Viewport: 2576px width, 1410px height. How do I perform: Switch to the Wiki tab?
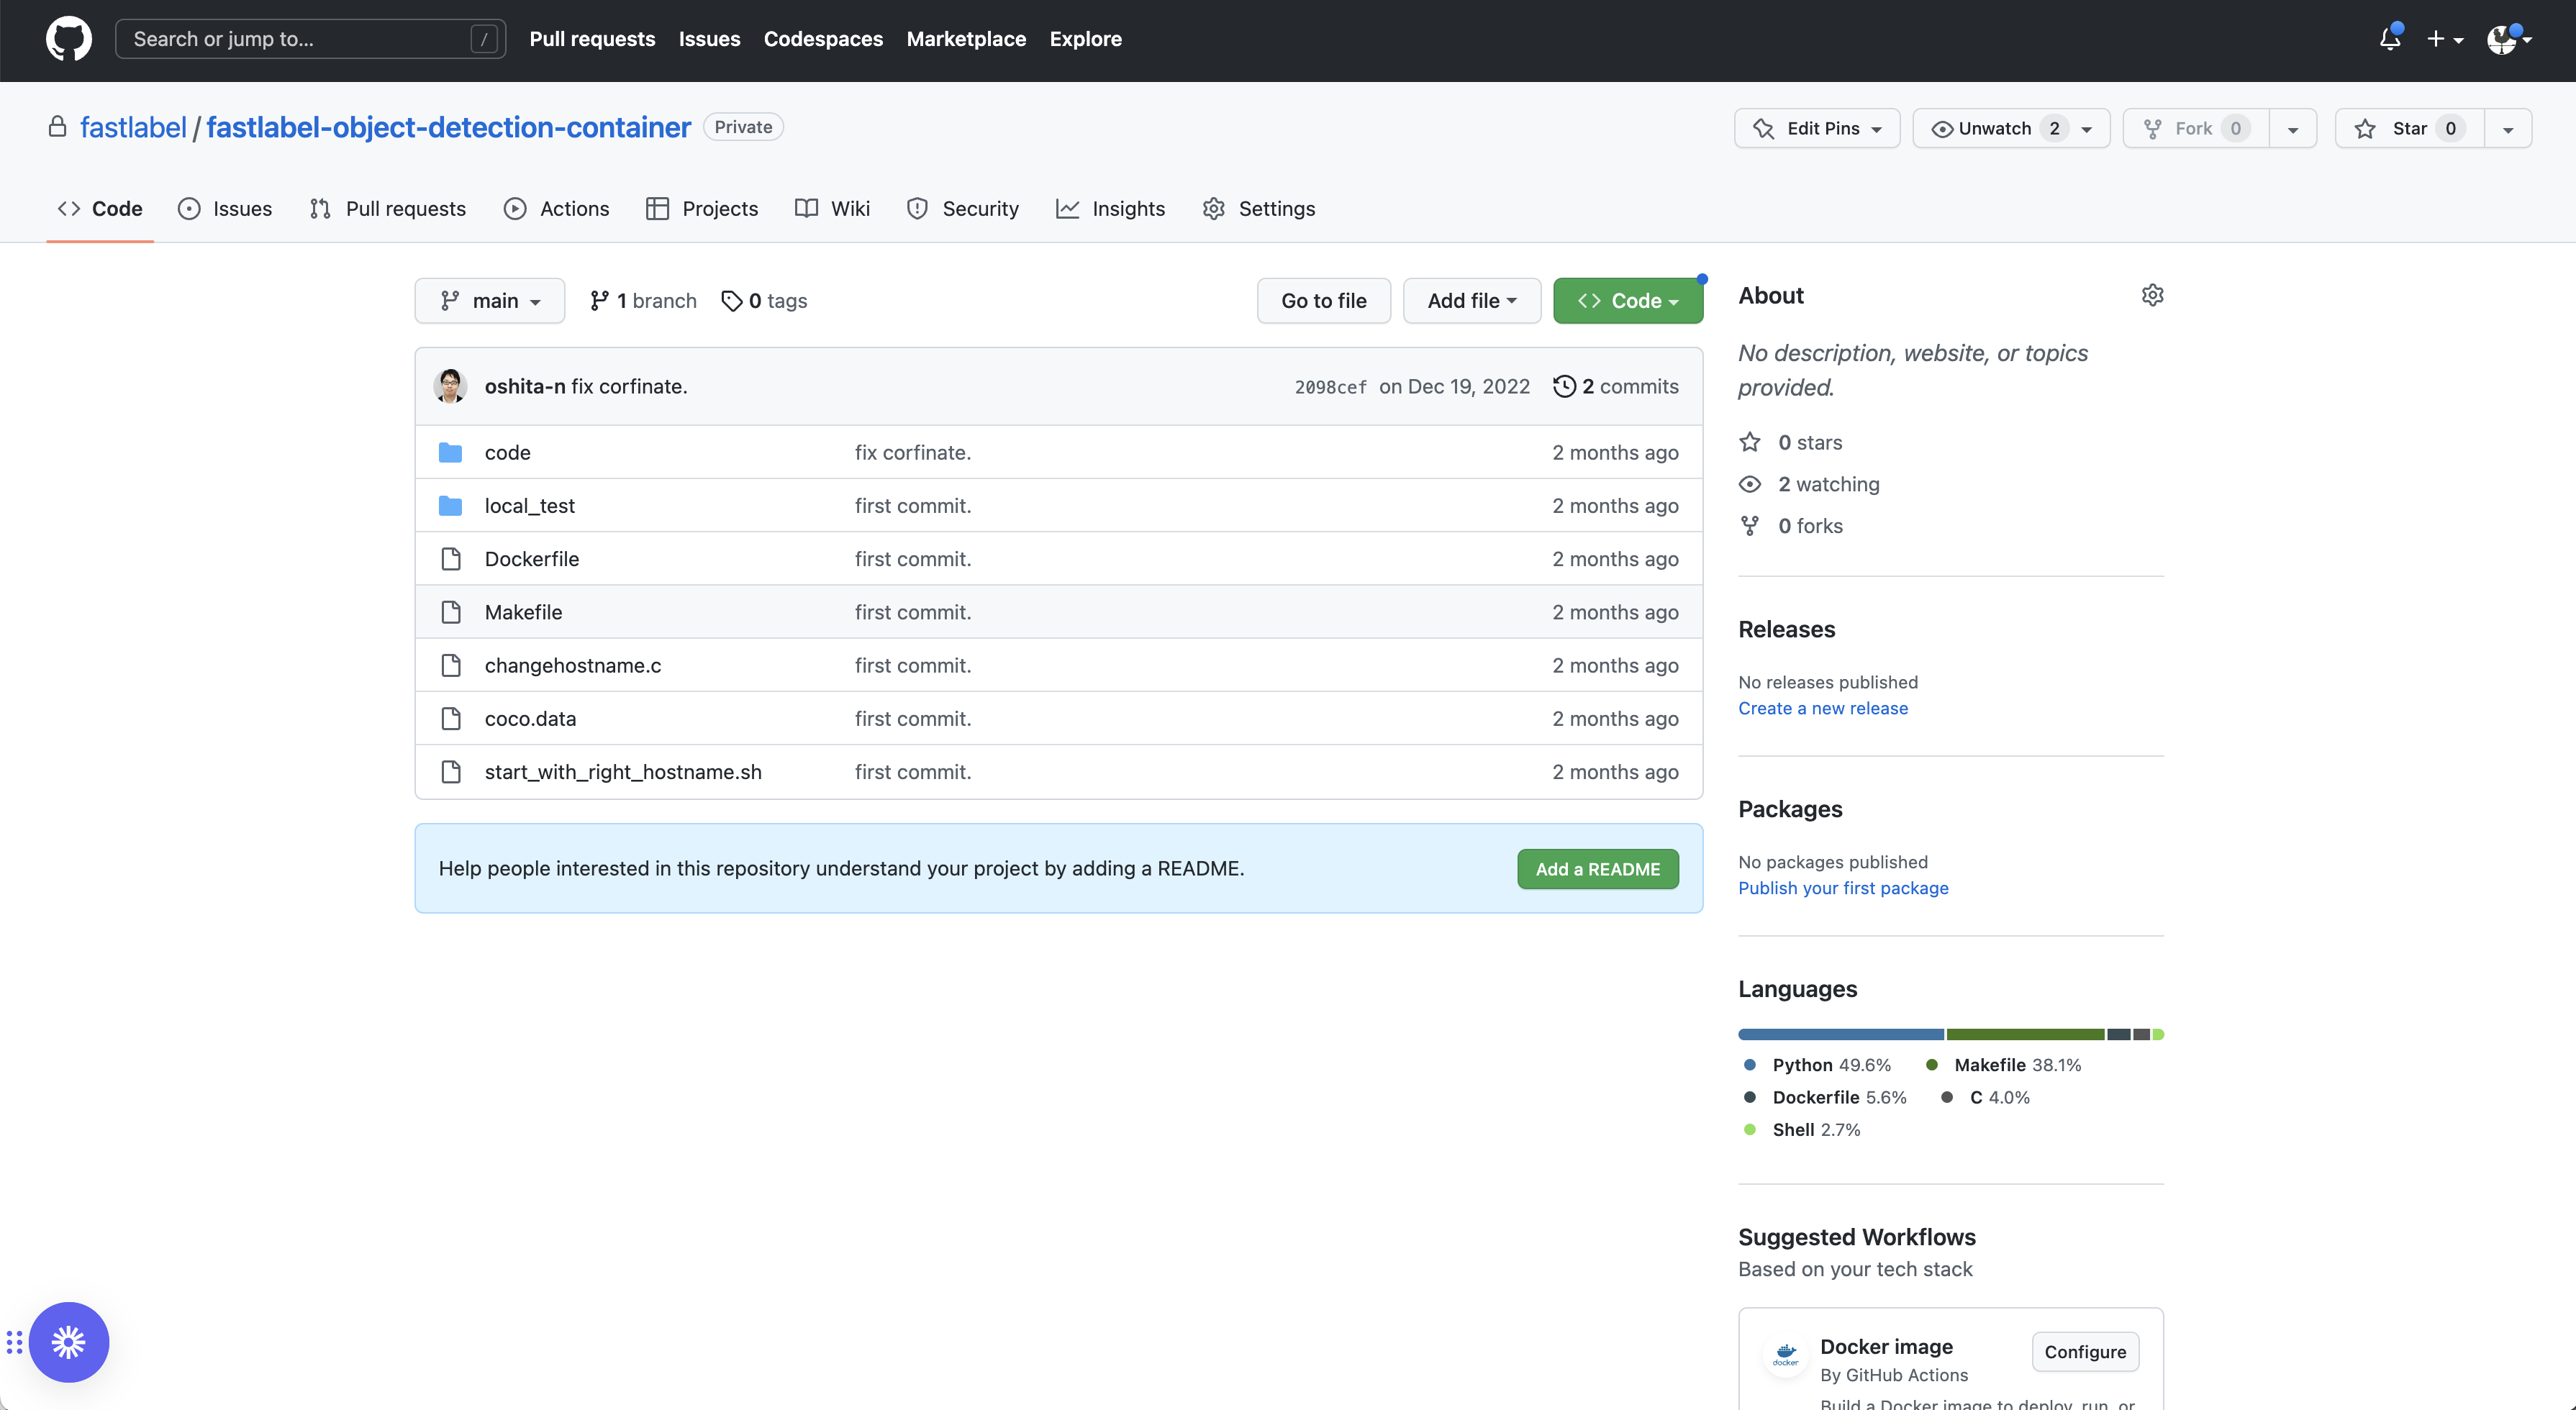(x=833, y=209)
